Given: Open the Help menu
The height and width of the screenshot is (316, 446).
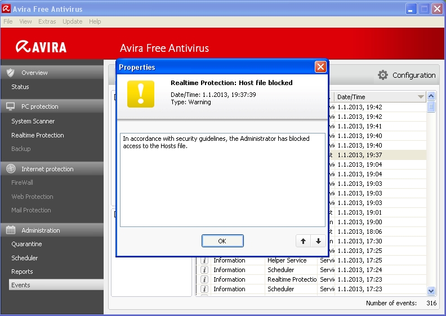Looking at the screenshot, I should 95,21.
